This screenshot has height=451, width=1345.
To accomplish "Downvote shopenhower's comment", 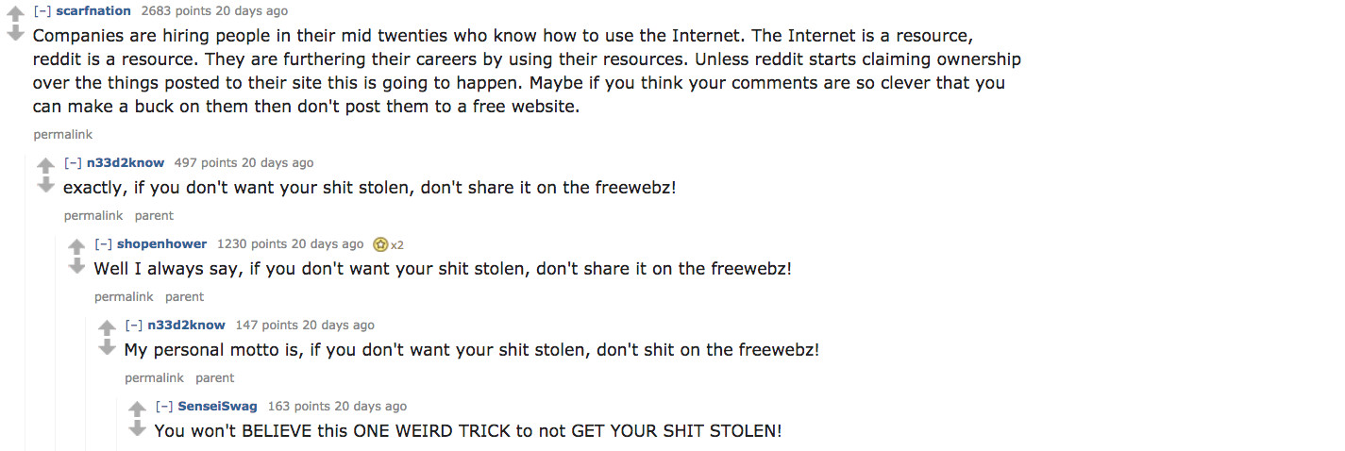I will pyautogui.click(x=76, y=266).
